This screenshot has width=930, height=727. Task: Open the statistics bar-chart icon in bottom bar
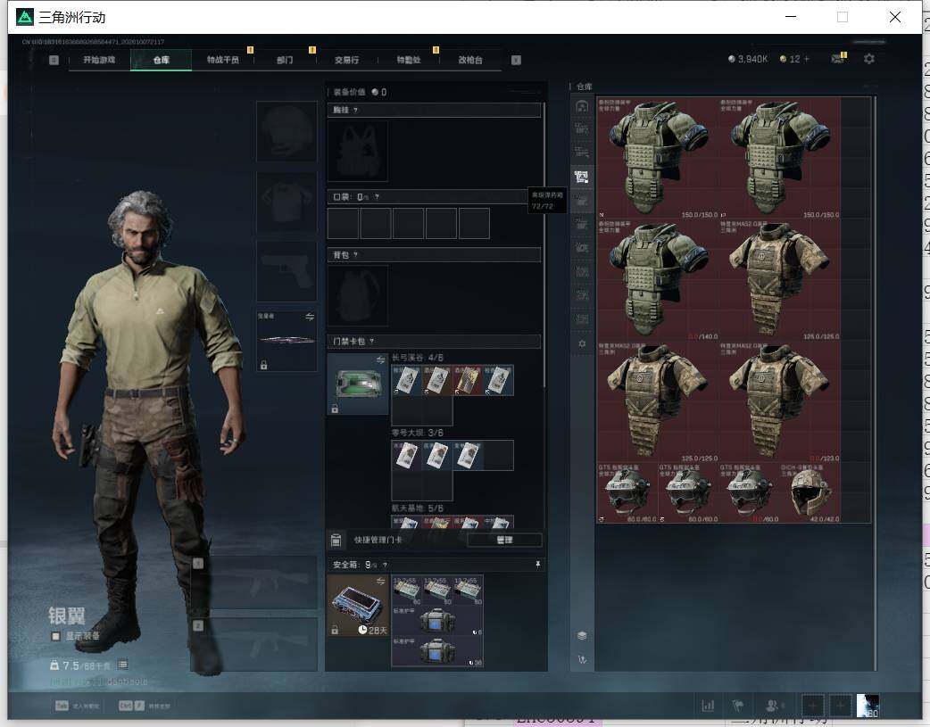[708, 706]
